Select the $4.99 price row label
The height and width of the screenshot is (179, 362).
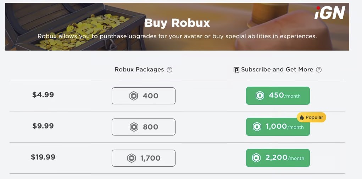point(43,95)
